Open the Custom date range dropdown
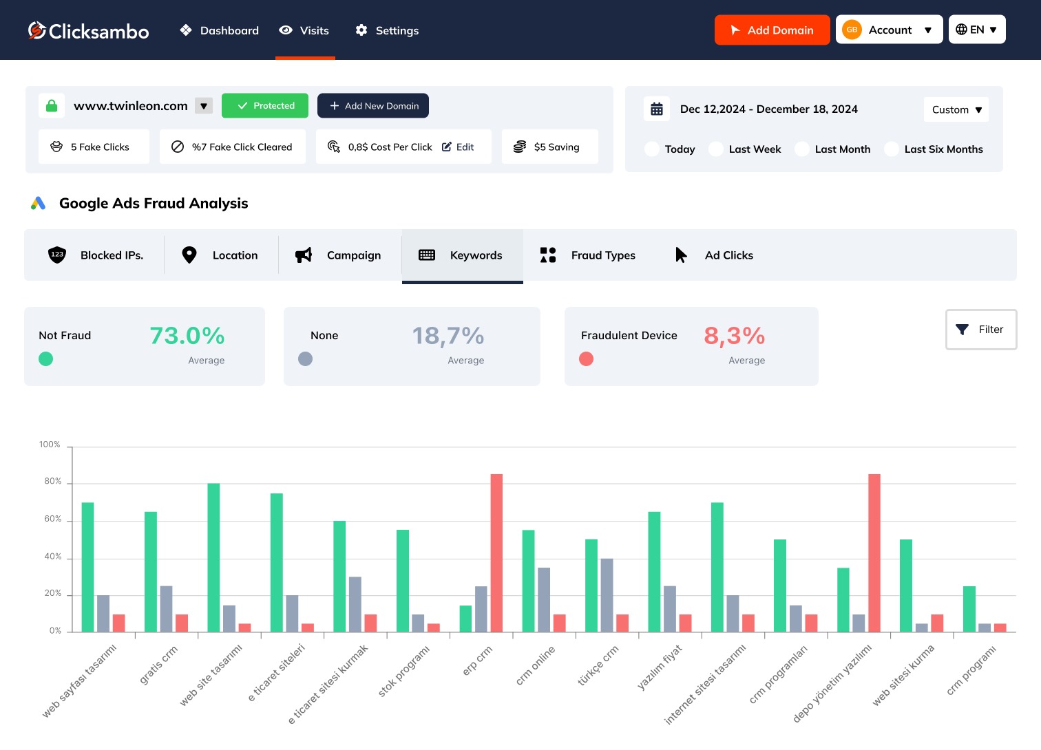 pyautogui.click(x=956, y=110)
